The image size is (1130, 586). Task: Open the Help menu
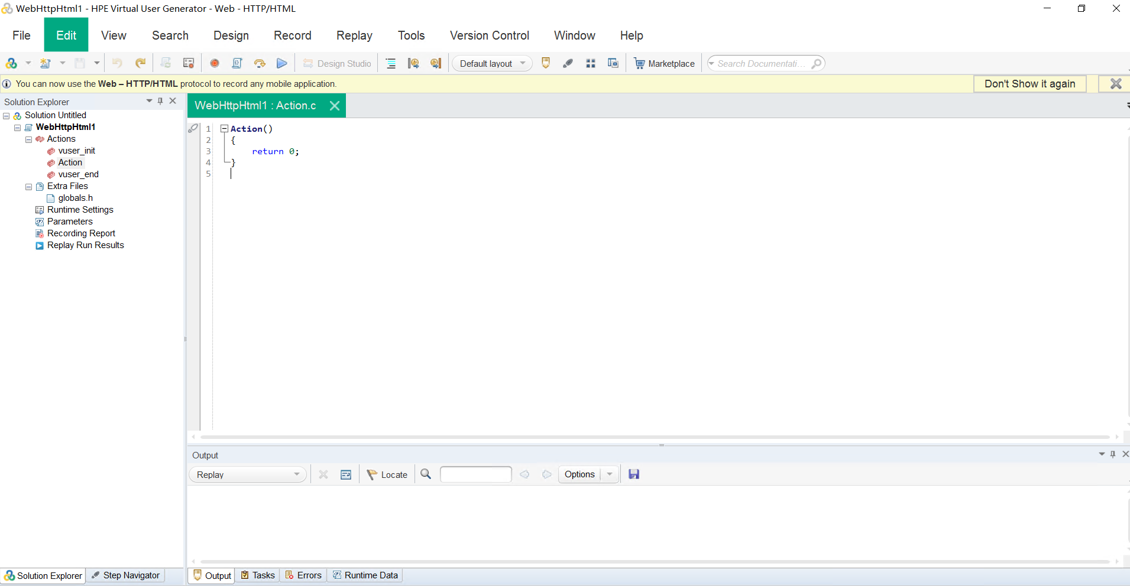(632, 35)
